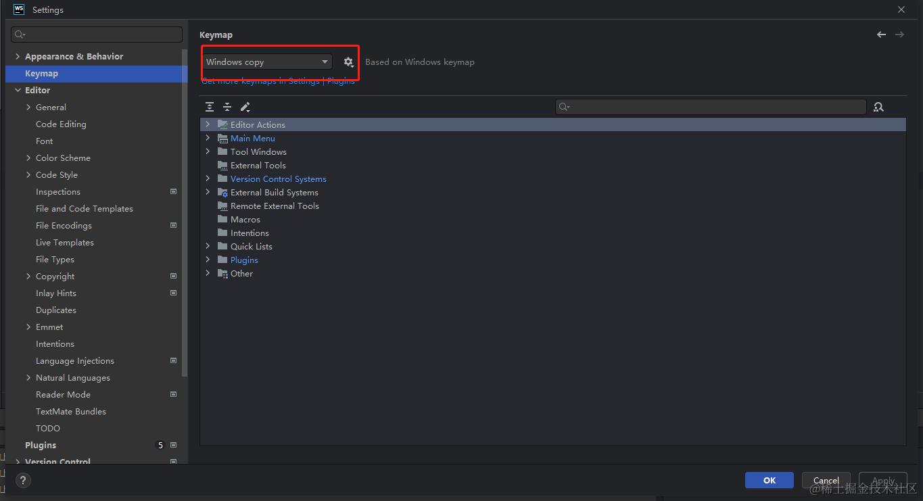Close the Settings dialog window
The height and width of the screenshot is (501, 923).
[x=901, y=9]
